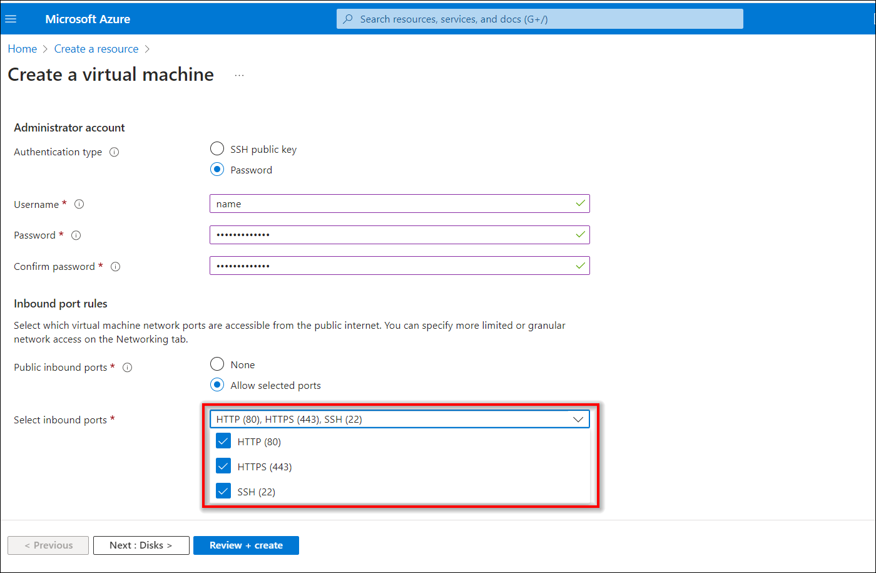Viewport: 876px width, 573px height.
Task: Navigate to Create a resource breadcrumb
Action: 96,49
